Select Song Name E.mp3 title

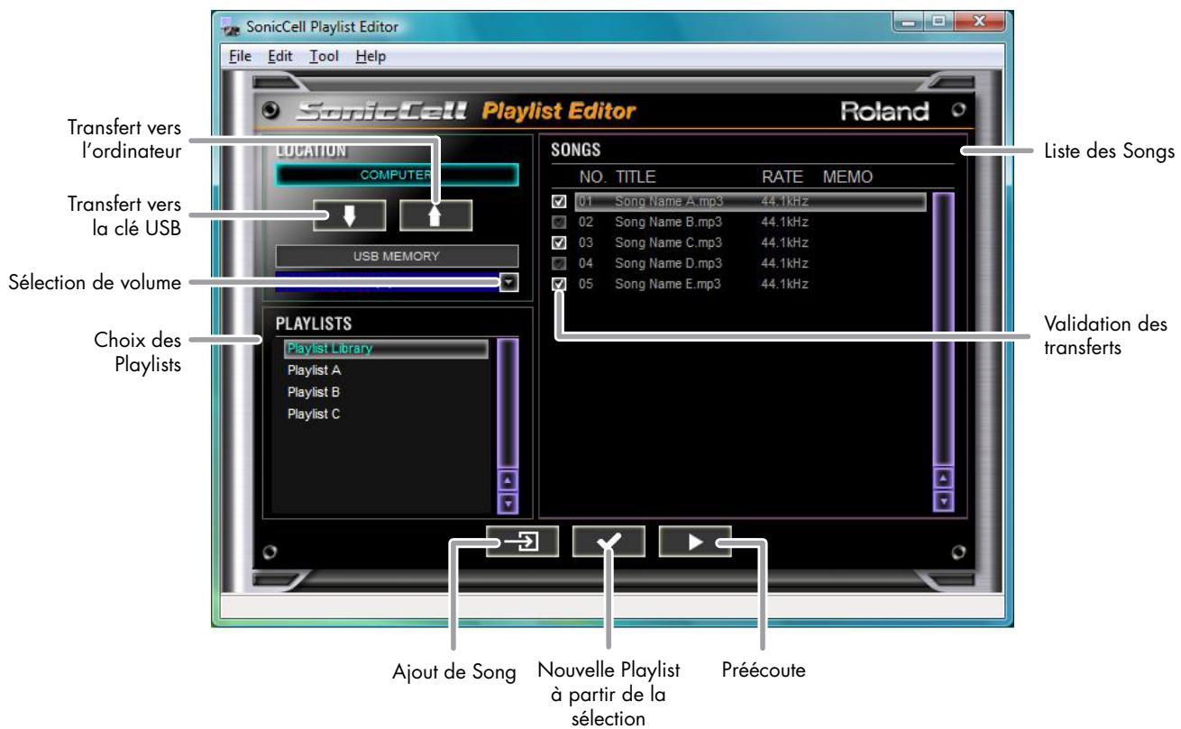tap(668, 284)
